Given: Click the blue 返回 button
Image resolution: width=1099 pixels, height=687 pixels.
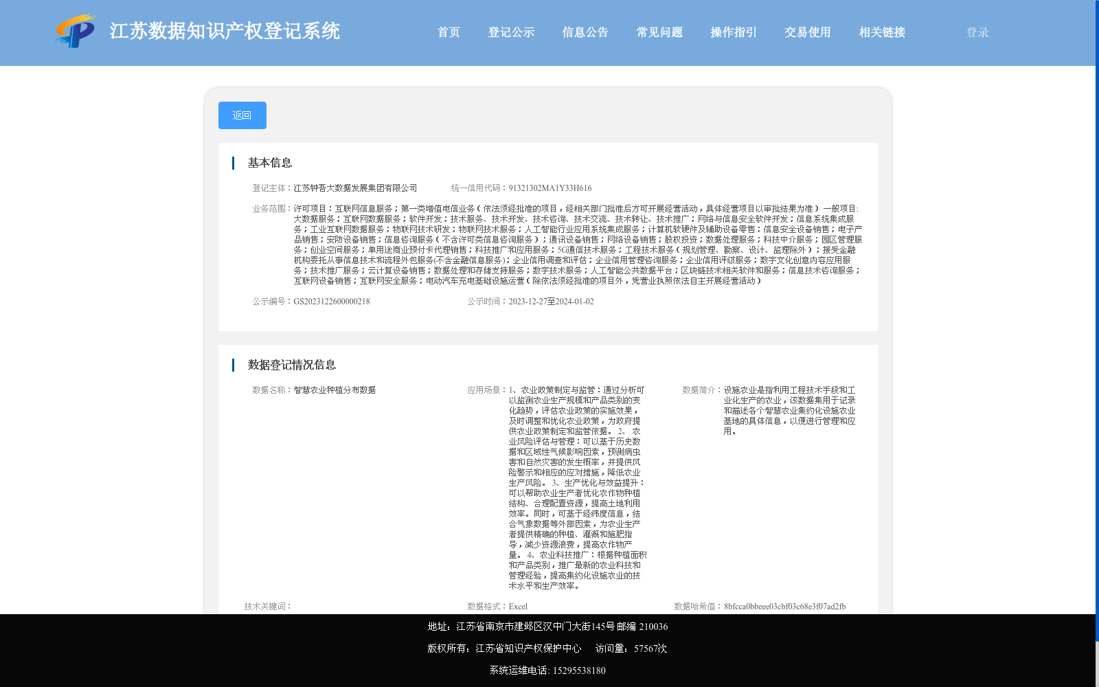Looking at the screenshot, I should click(242, 115).
